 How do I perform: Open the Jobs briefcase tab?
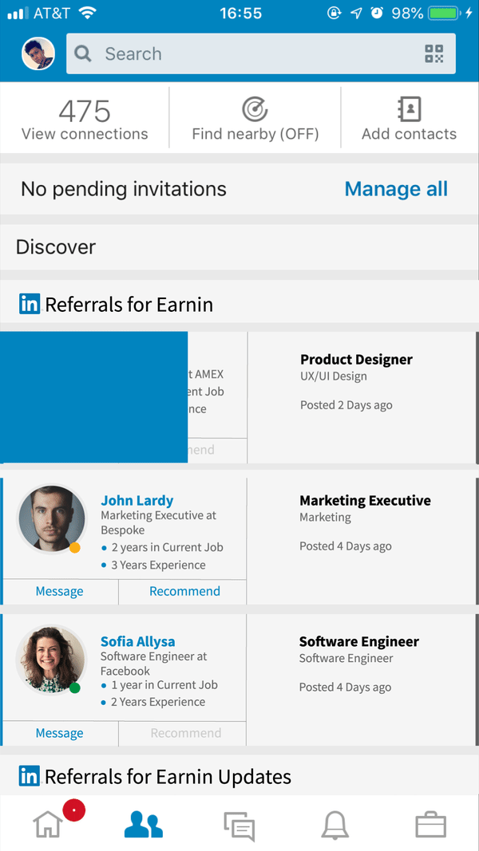point(430,825)
